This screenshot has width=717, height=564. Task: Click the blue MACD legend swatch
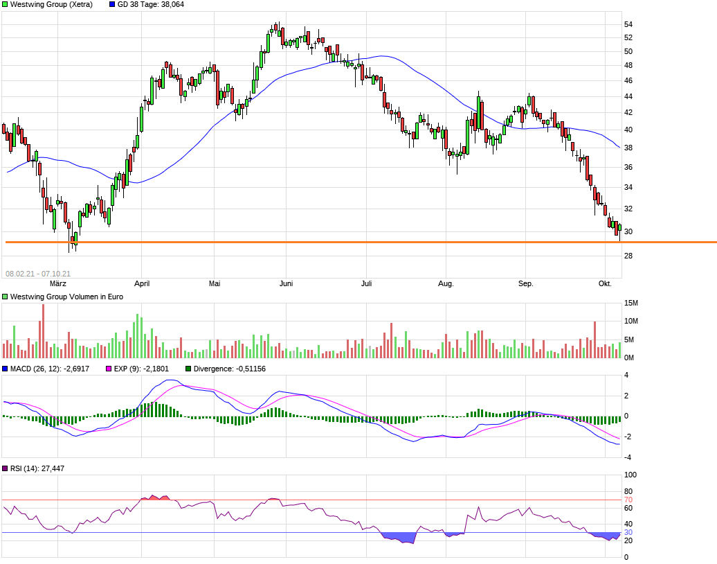click(5, 369)
